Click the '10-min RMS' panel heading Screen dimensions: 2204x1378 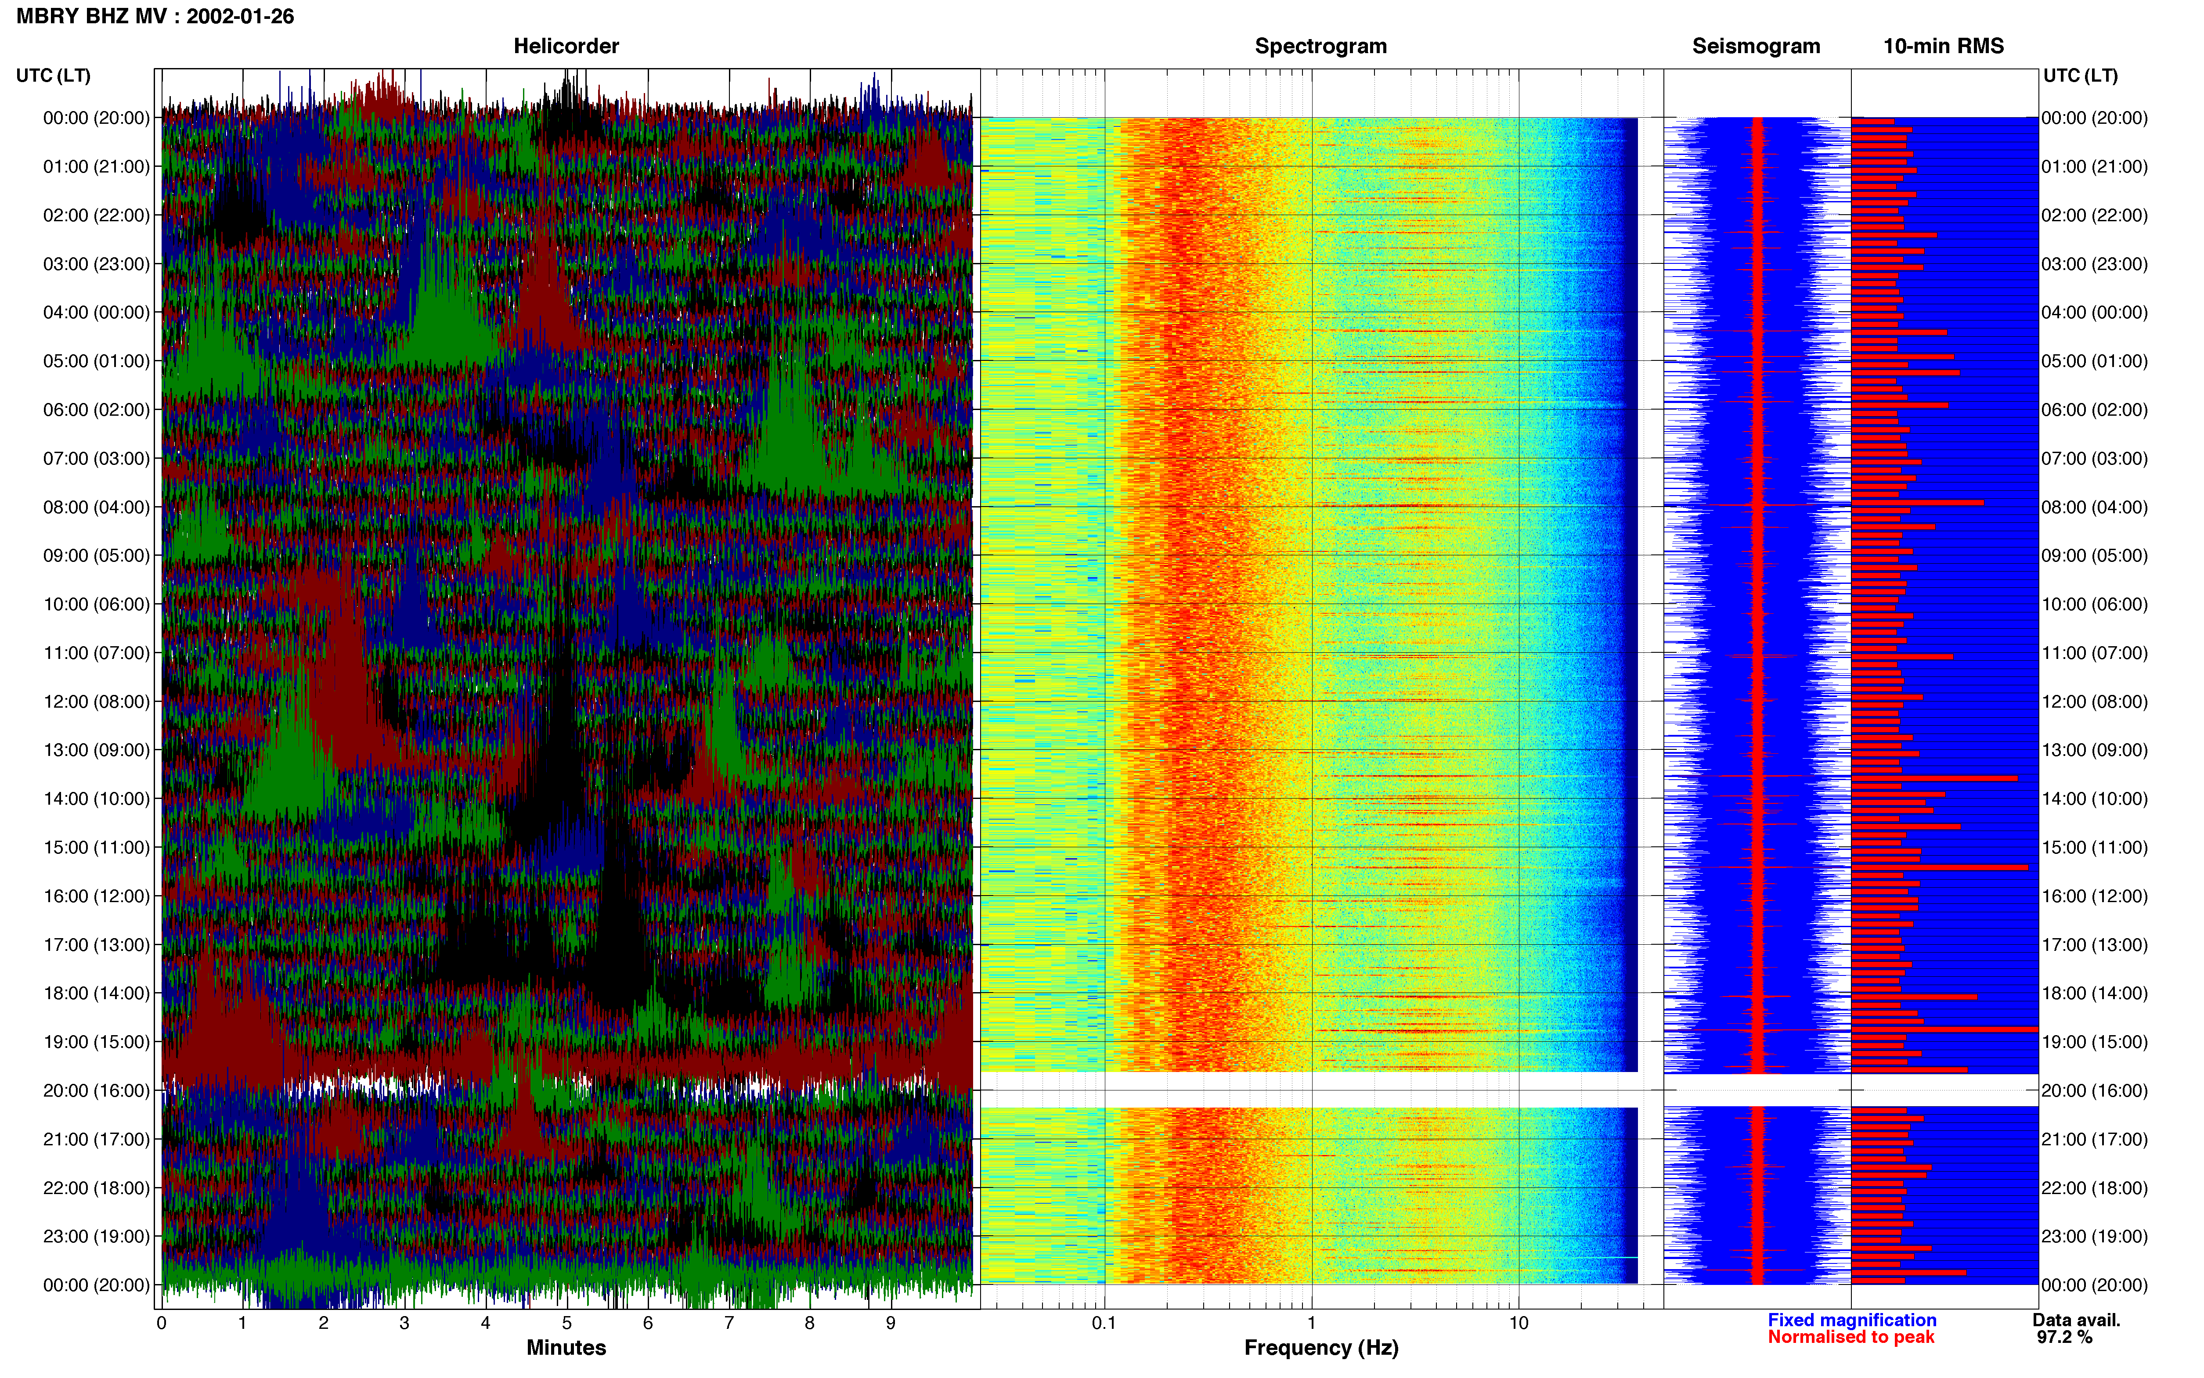[1943, 47]
